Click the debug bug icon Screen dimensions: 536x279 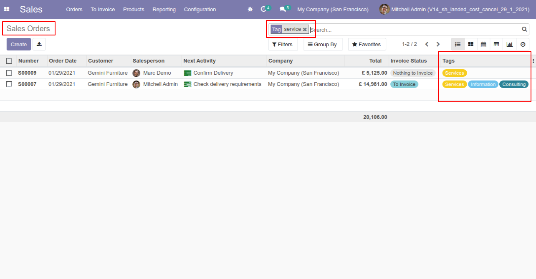coord(250,9)
